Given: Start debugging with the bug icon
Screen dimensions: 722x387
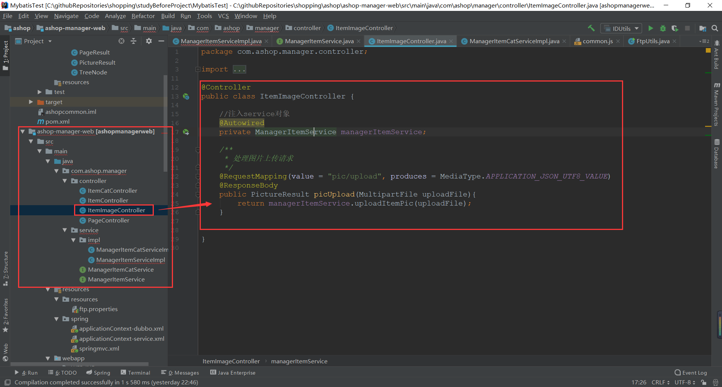Looking at the screenshot, I should [663, 28].
